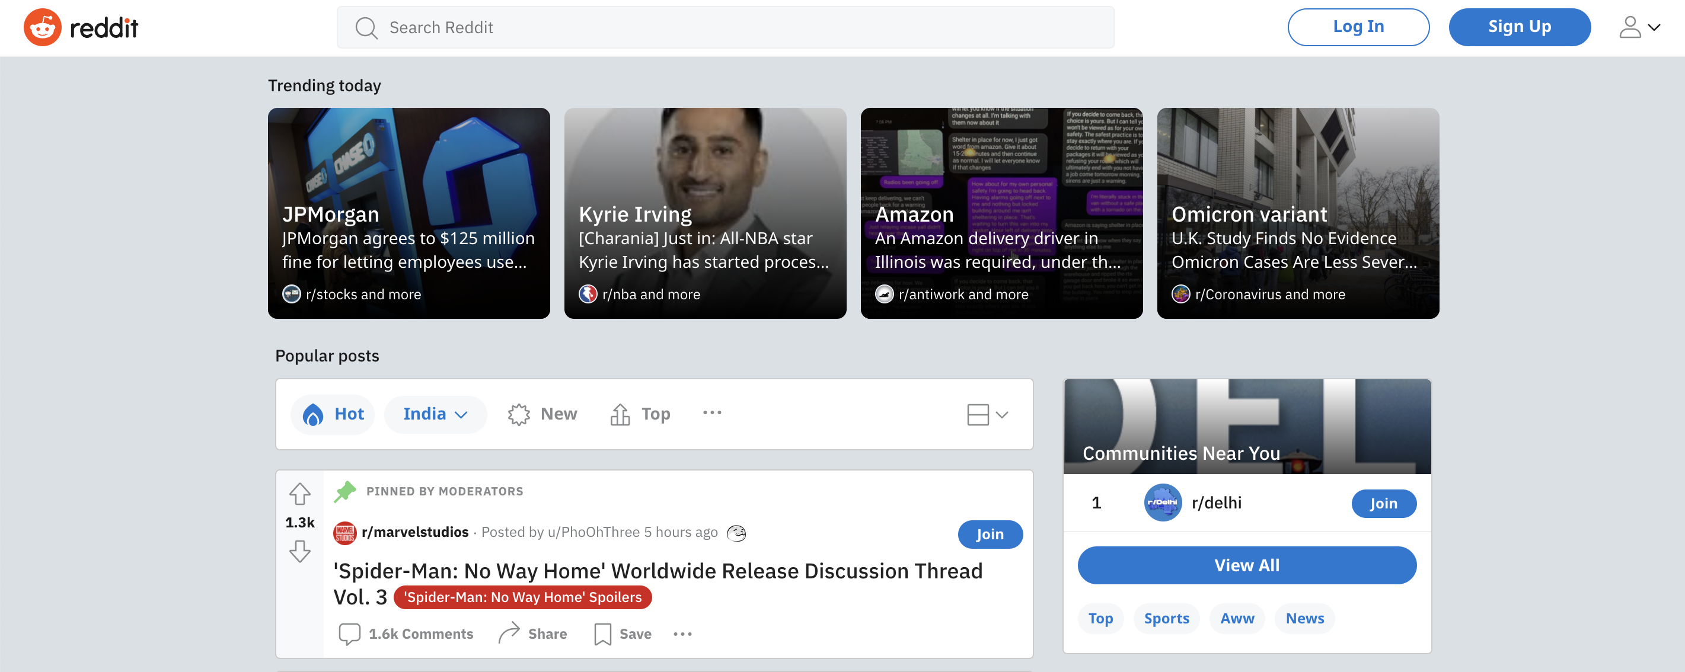This screenshot has width=1685, height=672.
Task: Open the r/marvelstudios subreddit link
Action: pos(414,532)
